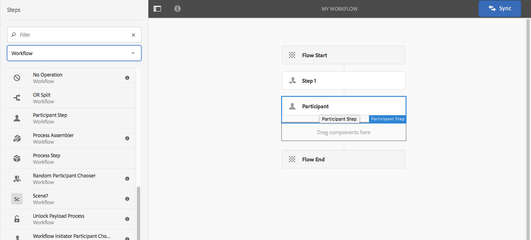Type in the Filter search field
Viewport: 531px width, 240px height.
pyautogui.click(x=72, y=35)
